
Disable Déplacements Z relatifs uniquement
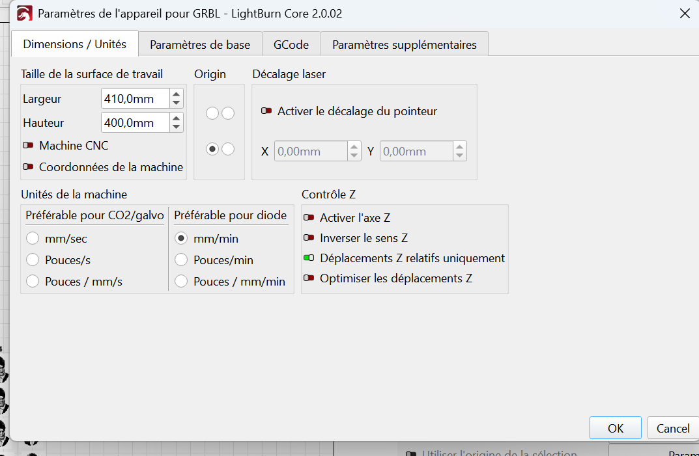point(309,258)
